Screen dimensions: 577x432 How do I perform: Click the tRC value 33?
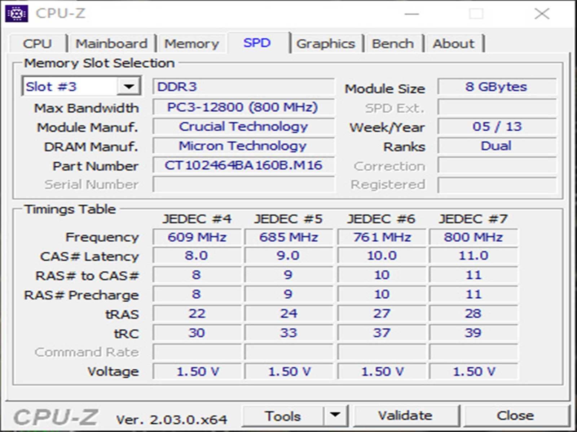[x=288, y=333]
